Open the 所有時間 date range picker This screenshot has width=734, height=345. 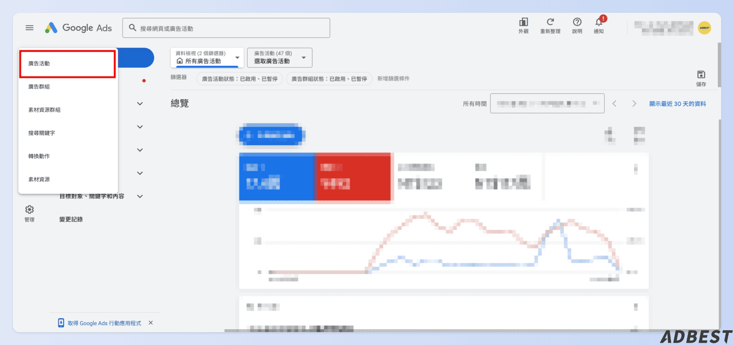pos(547,103)
